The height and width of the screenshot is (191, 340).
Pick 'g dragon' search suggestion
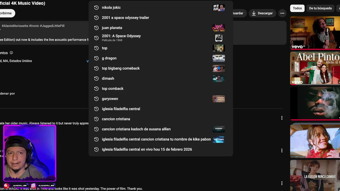click(x=161, y=58)
